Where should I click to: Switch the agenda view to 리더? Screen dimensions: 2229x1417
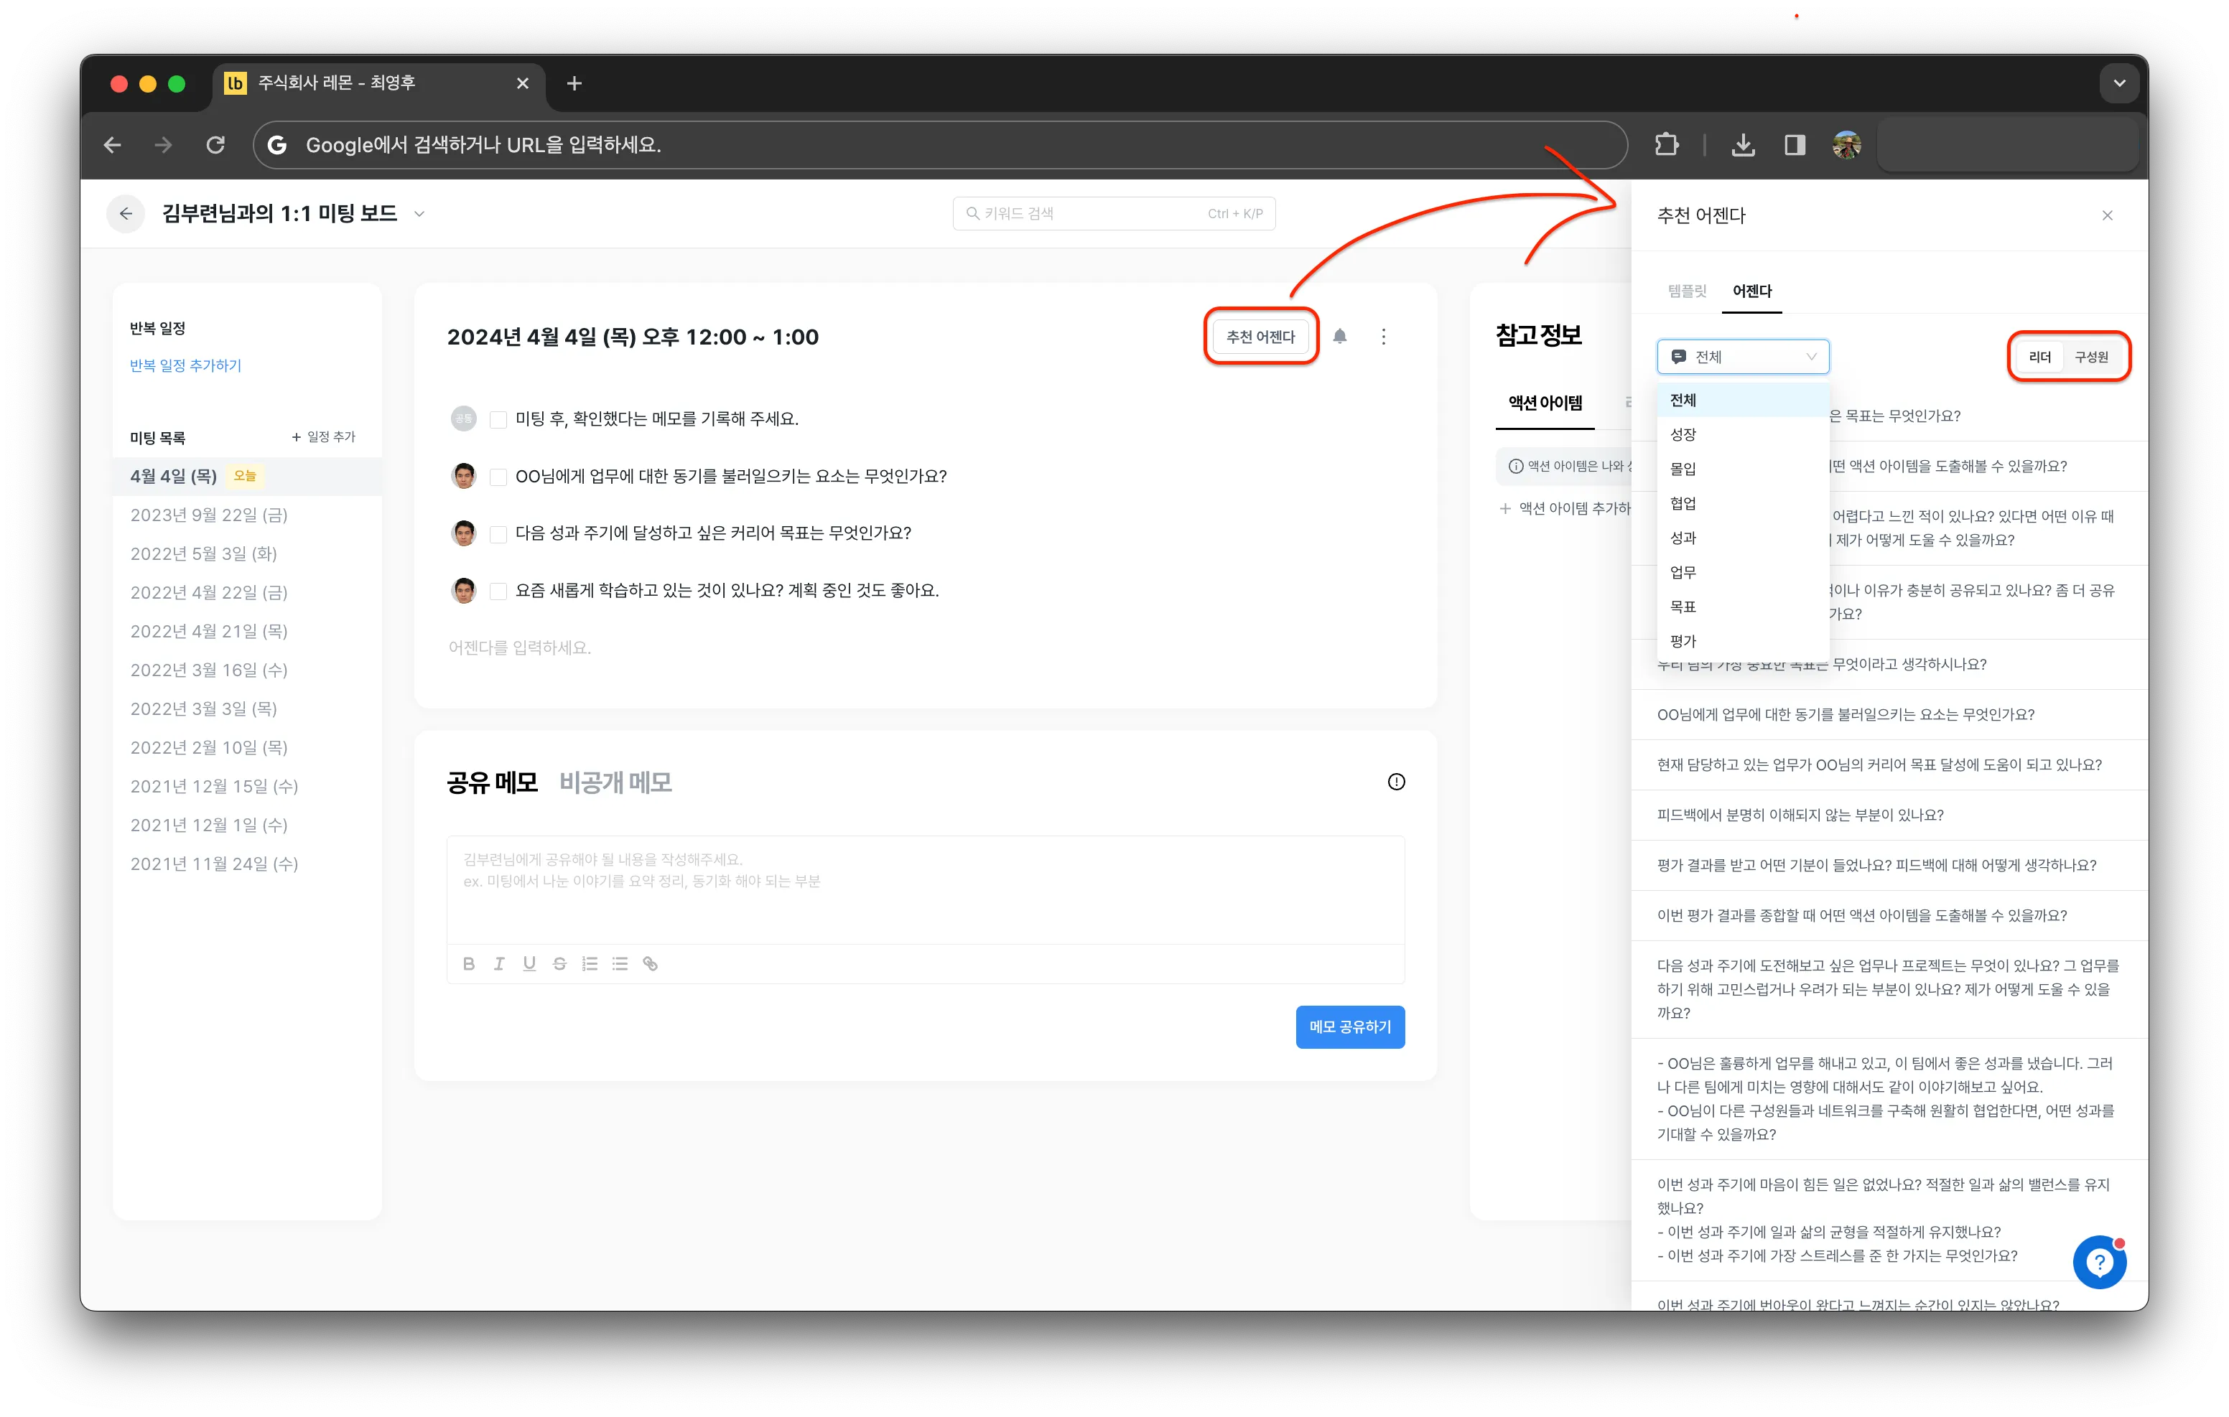(2040, 357)
